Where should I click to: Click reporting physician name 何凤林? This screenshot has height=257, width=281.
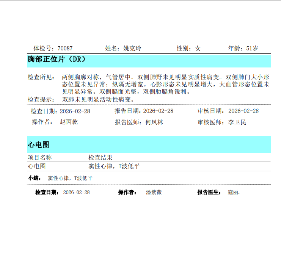pyautogui.click(x=154, y=122)
